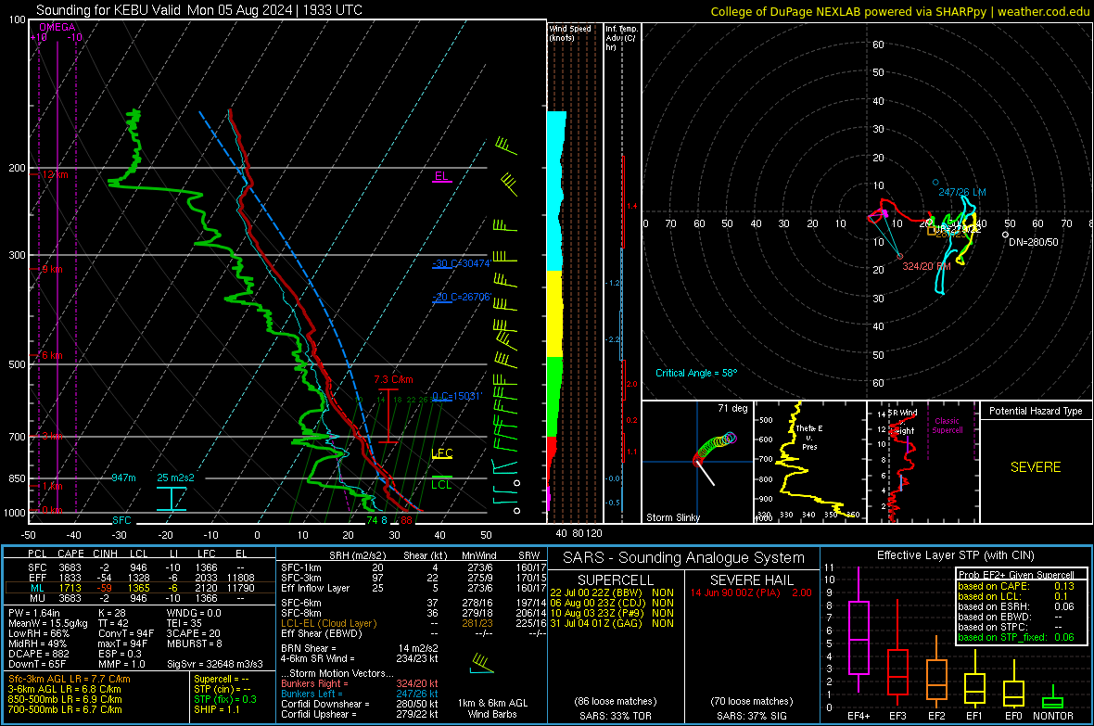Click the 71 deg storm slinky value
1094x726 pixels.
point(732,408)
